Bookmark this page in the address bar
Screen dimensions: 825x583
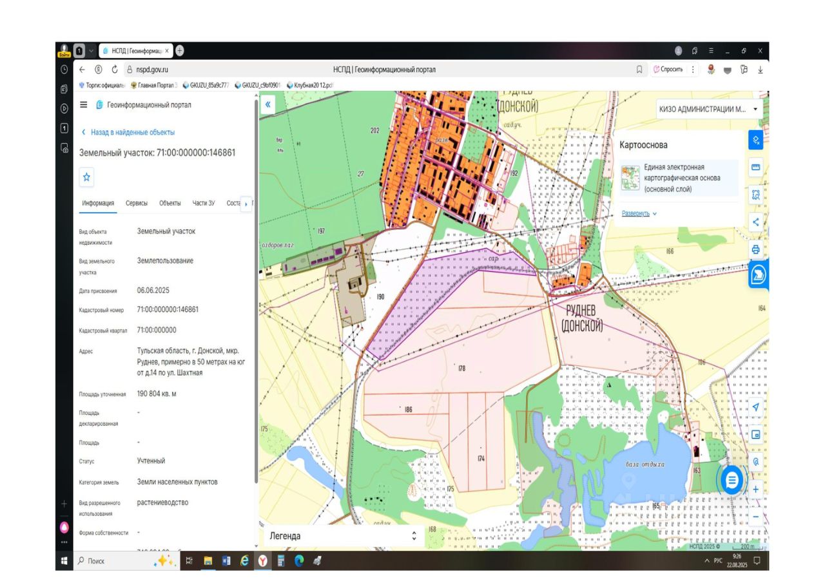(x=639, y=70)
